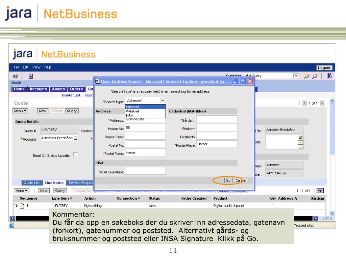Select Matrikkel in the SearchType list
The height and width of the screenshot is (259, 346).
click(145, 111)
